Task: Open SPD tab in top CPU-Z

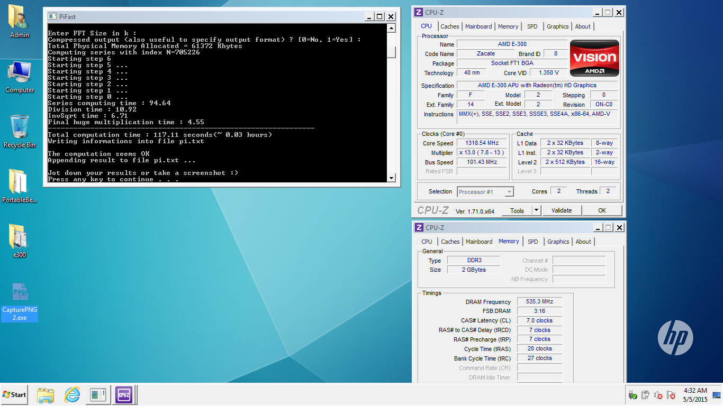Action: point(532,26)
